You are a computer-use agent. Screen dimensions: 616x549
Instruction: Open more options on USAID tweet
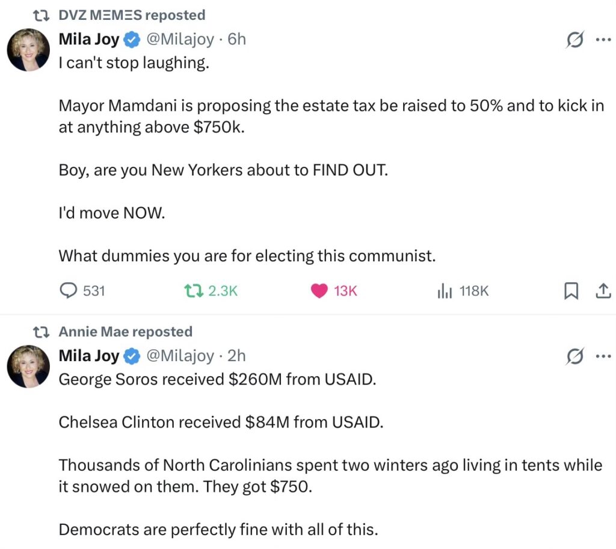pos(602,357)
